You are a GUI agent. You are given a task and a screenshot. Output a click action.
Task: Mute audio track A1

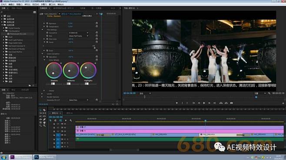coord(65,139)
